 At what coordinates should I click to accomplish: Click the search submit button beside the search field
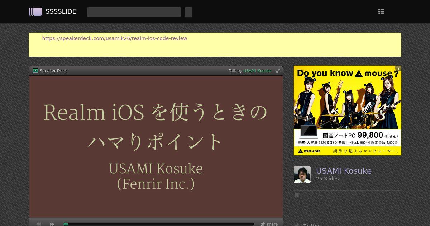(x=188, y=12)
